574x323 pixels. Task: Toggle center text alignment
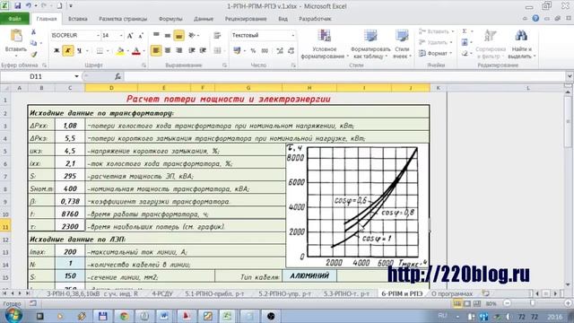click(x=168, y=50)
